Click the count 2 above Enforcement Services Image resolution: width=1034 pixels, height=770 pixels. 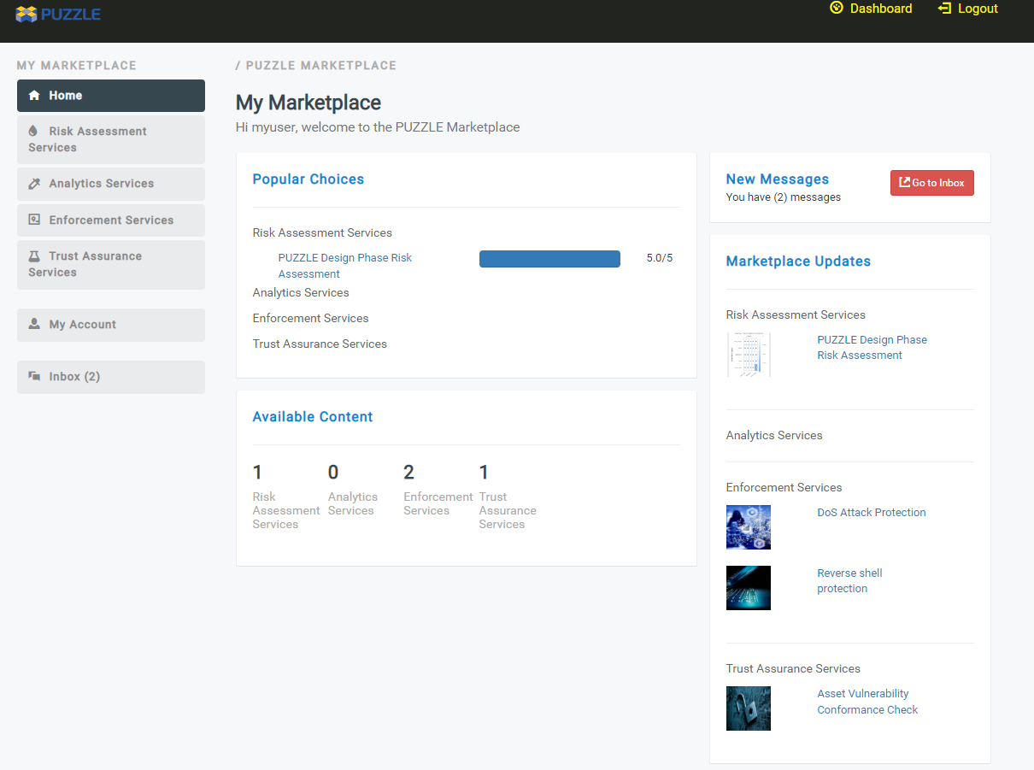409,473
